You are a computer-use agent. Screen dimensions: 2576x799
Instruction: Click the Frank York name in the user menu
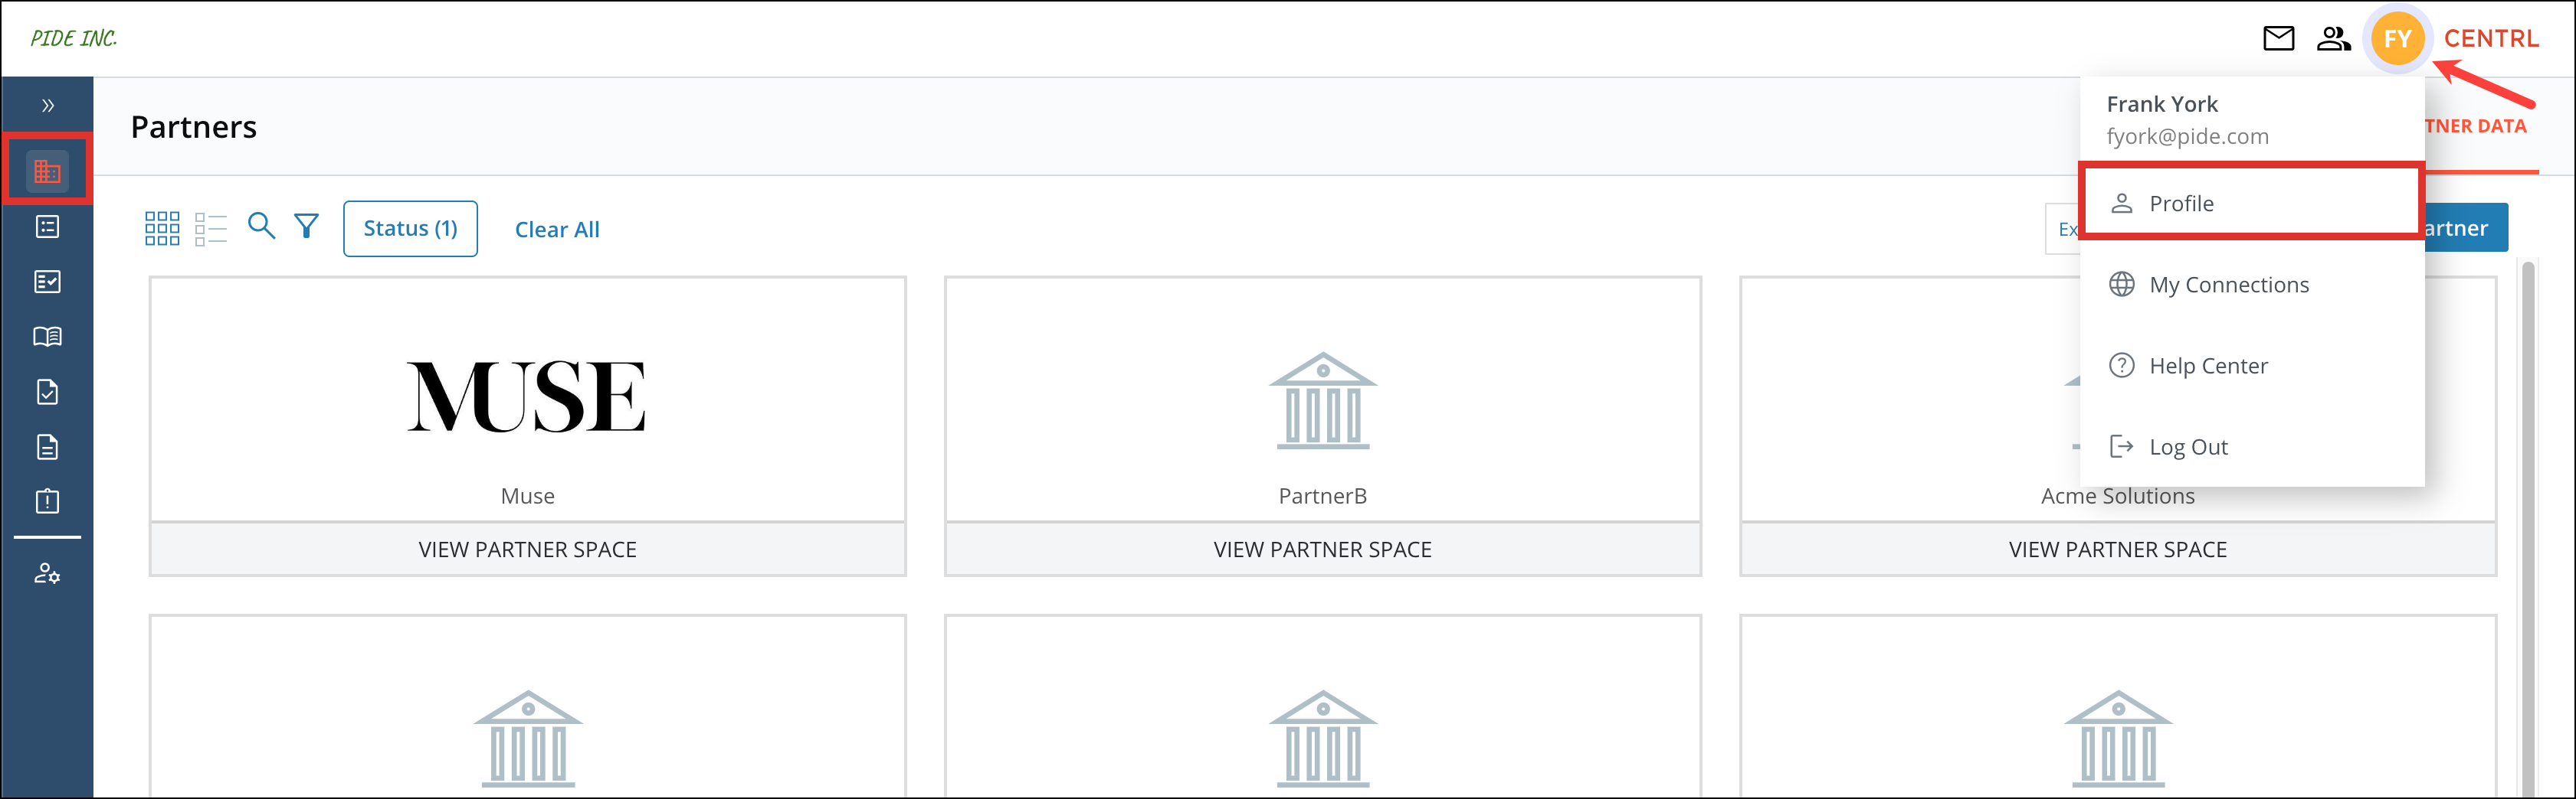coord(2162,104)
